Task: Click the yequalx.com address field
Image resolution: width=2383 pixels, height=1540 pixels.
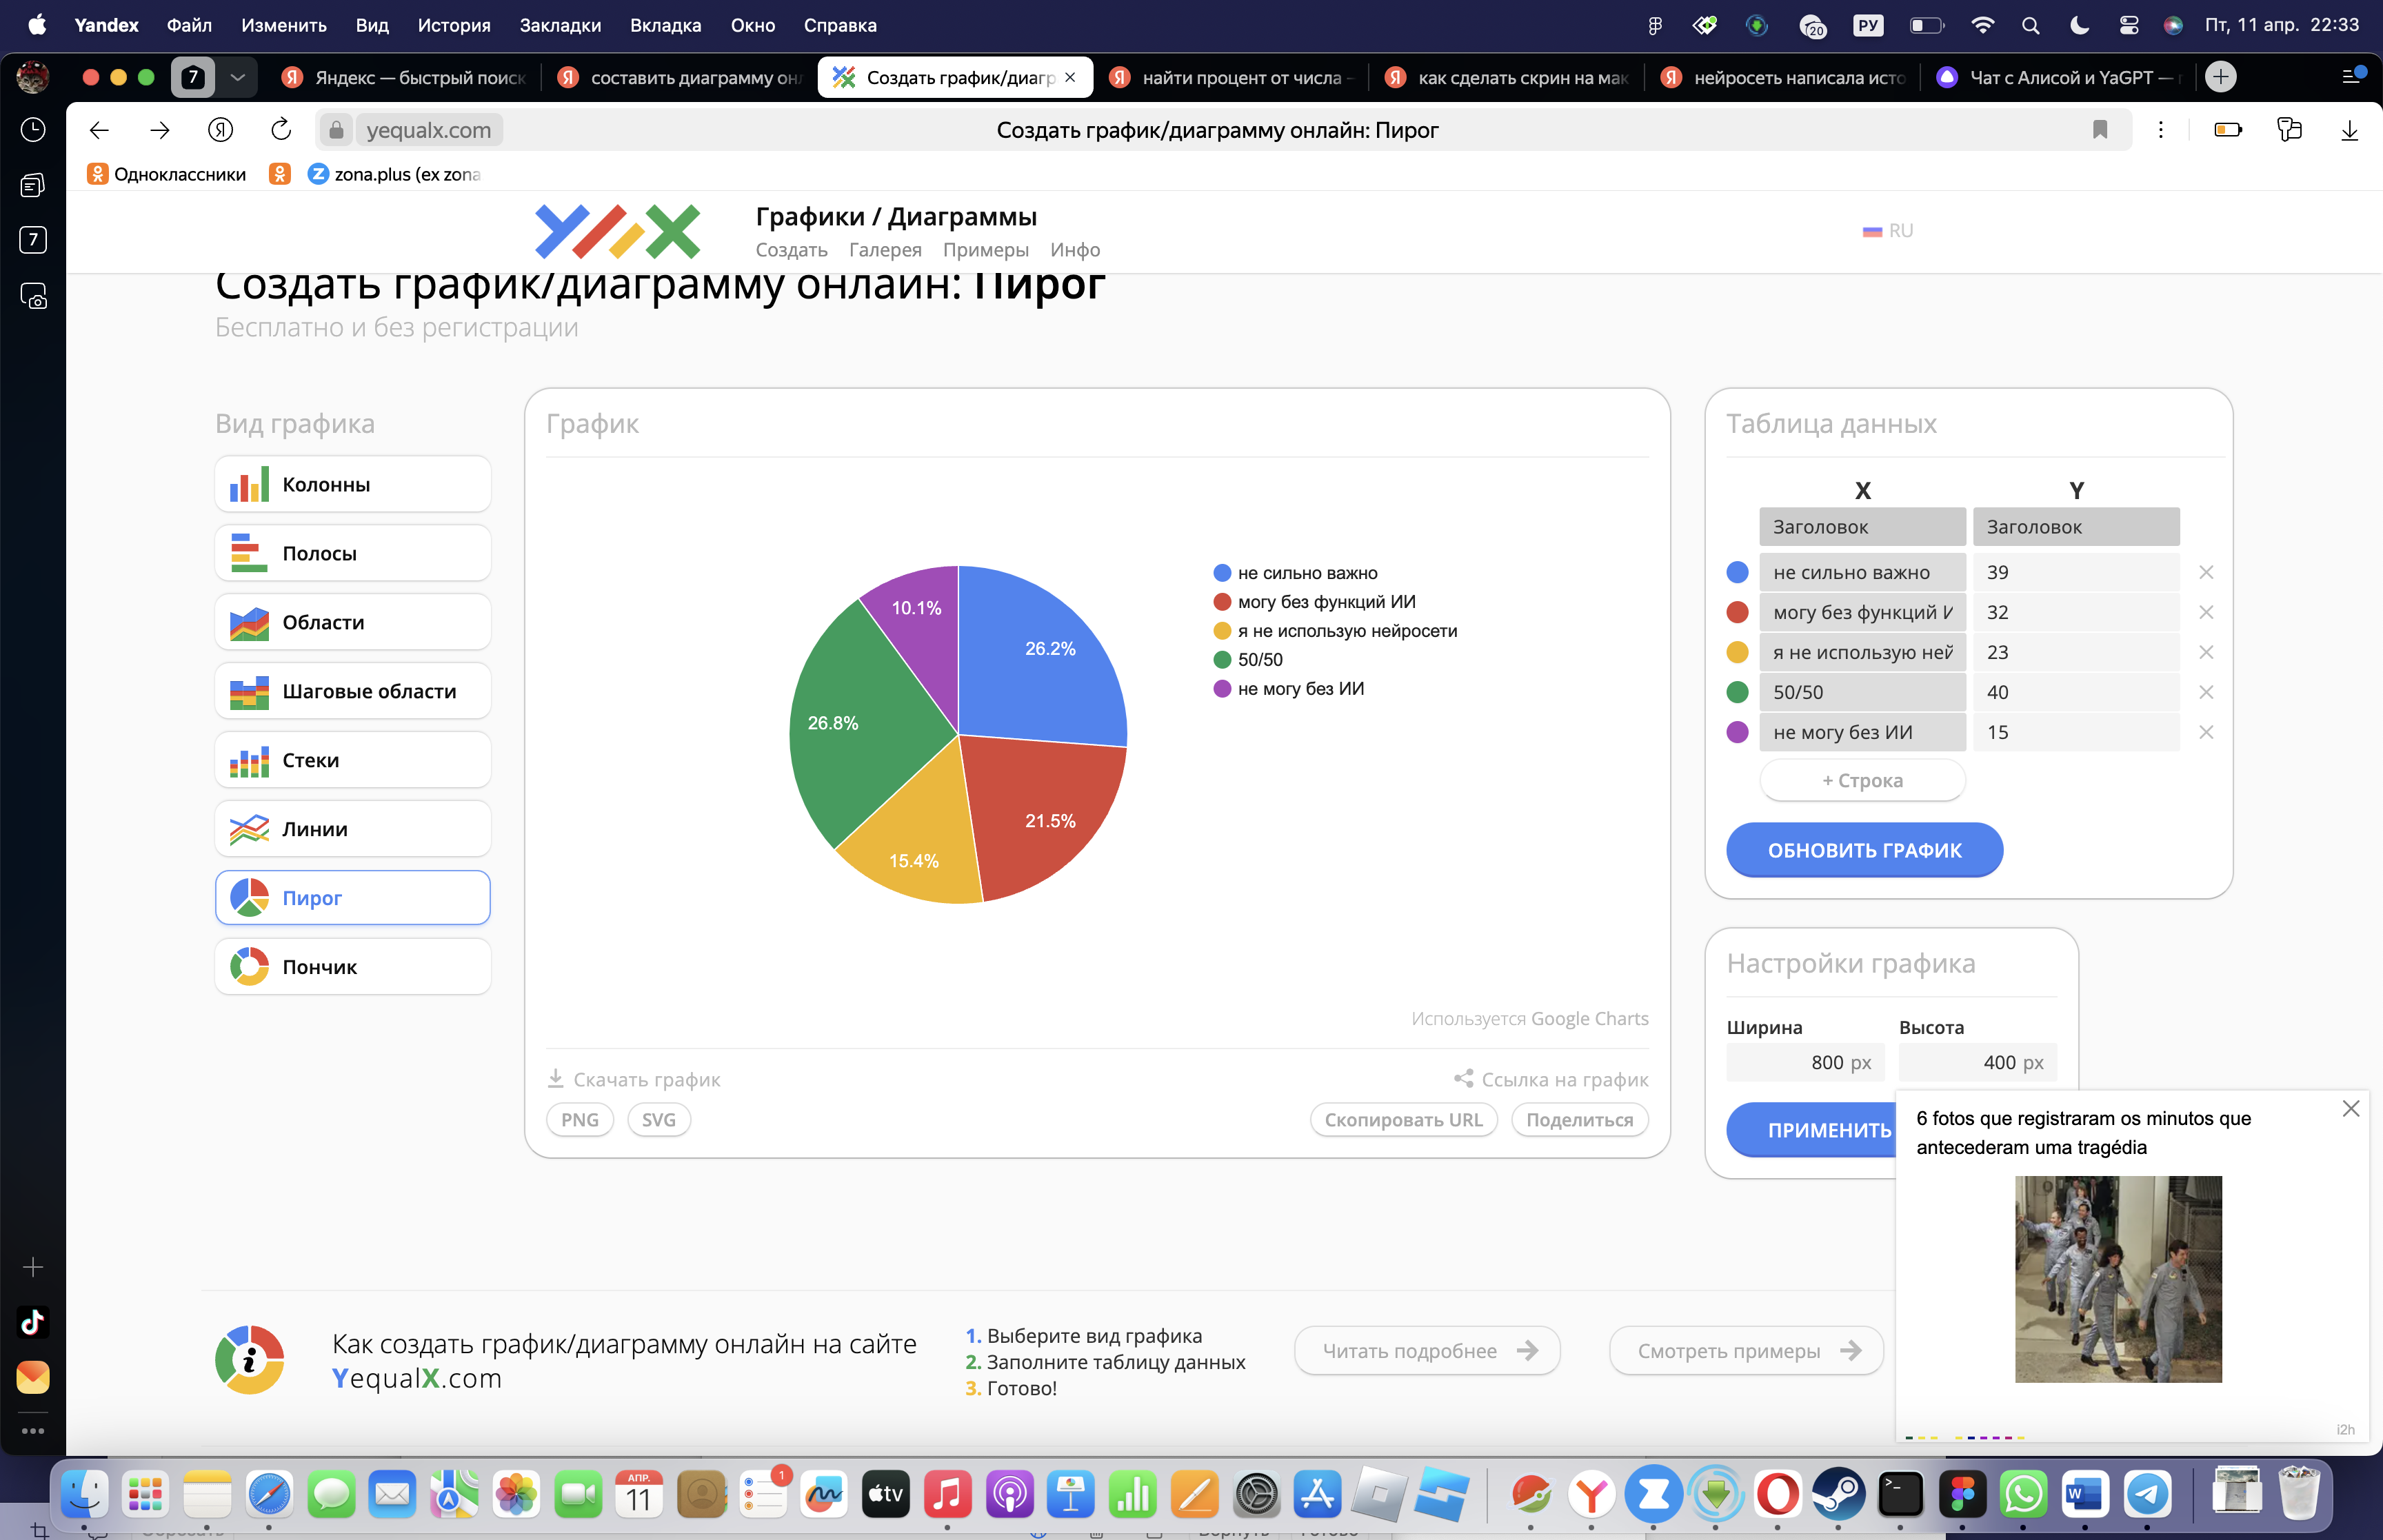Action: (x=428, y=130)
